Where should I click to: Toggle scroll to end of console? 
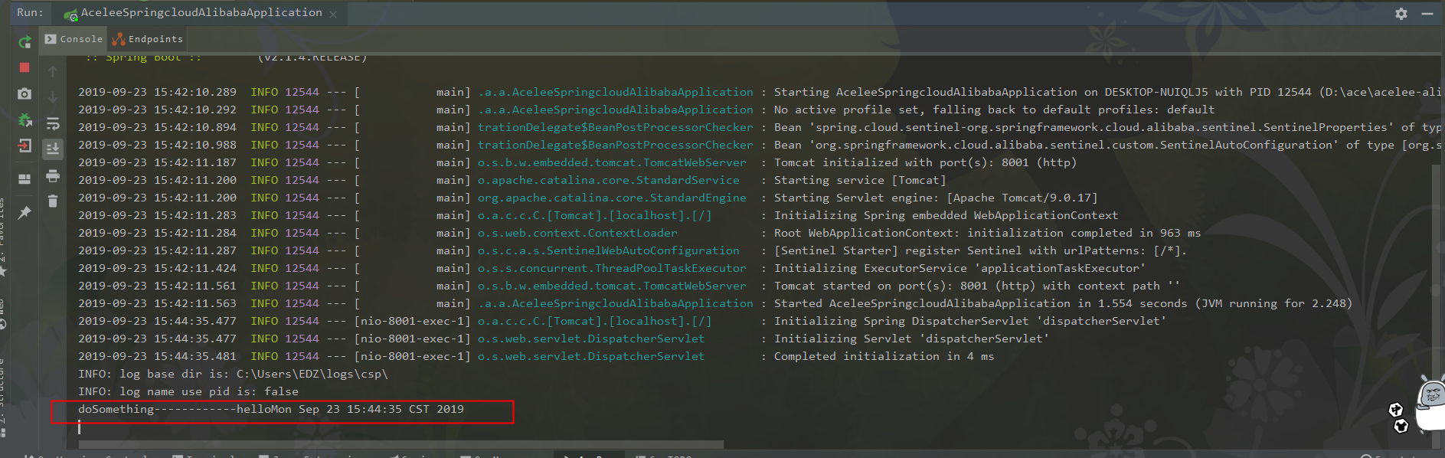[53, 149]
